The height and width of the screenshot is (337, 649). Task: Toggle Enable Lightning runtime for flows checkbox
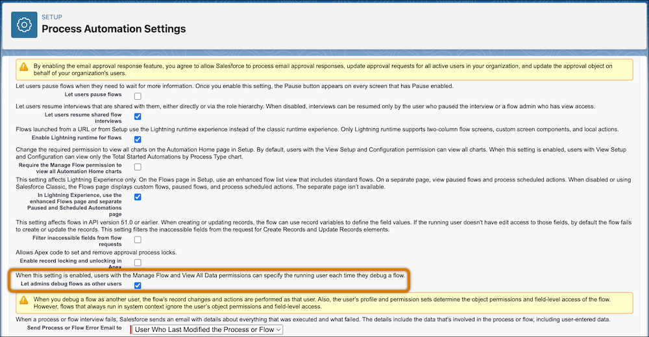[x=138, y=139]
